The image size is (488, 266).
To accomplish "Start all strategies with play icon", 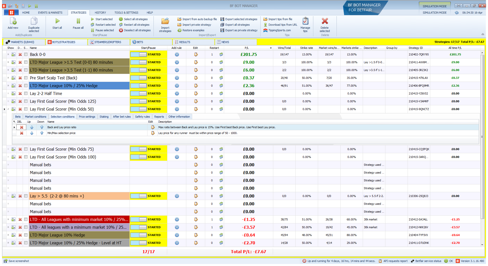I will tap(57, 21).
